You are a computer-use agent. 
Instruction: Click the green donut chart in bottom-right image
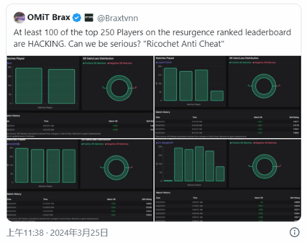265,167
